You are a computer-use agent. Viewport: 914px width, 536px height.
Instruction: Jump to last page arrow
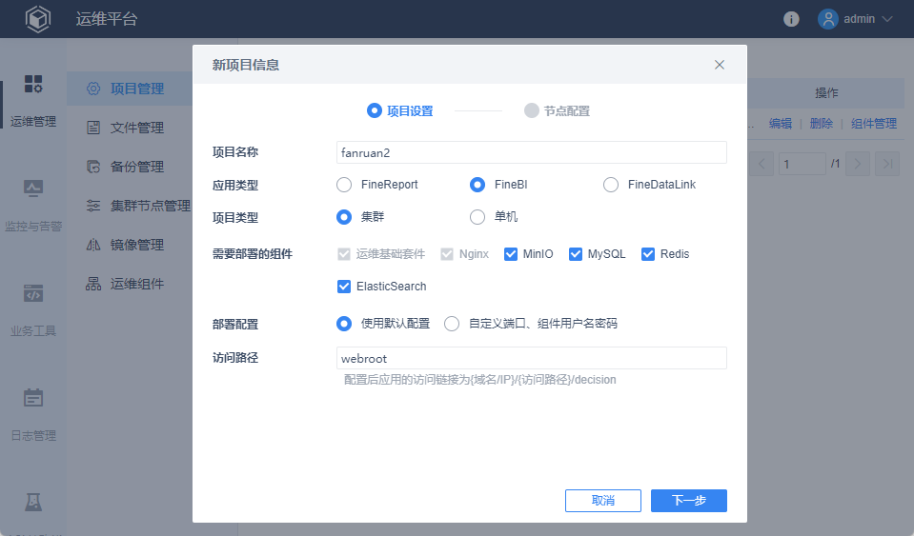(x=887, y=164)
